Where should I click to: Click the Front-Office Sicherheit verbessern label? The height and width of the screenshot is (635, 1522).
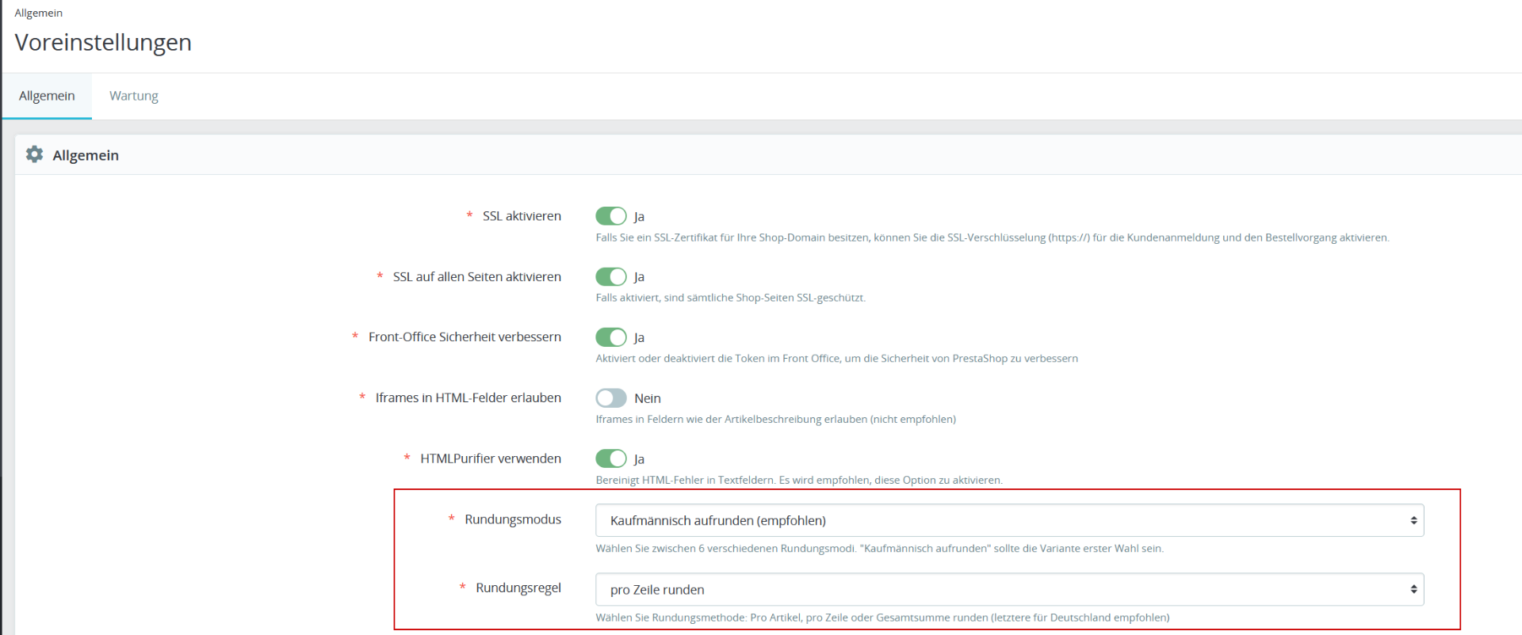(465, 337)
